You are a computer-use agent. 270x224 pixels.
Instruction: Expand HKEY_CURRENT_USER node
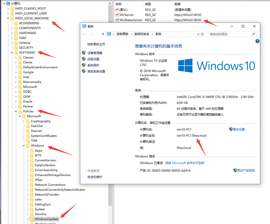(8, 14)
